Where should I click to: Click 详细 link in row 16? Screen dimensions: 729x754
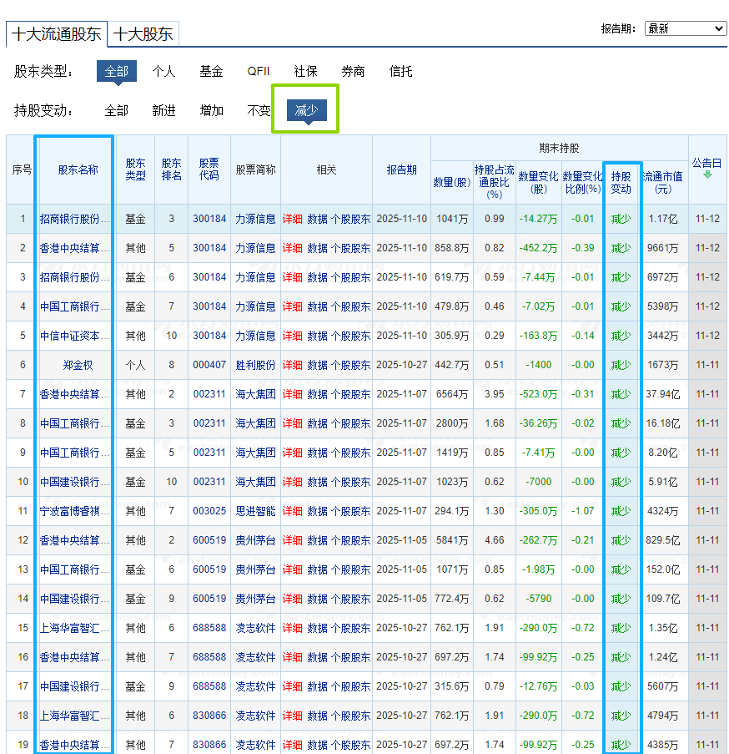tap(293, 658)
